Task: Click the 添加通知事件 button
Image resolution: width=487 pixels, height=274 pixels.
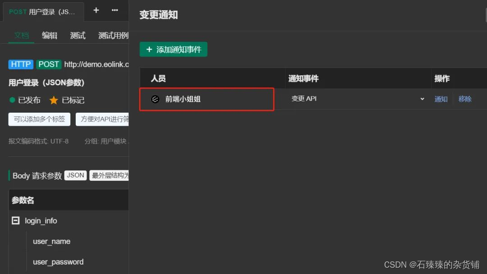Action: point(173,49)
